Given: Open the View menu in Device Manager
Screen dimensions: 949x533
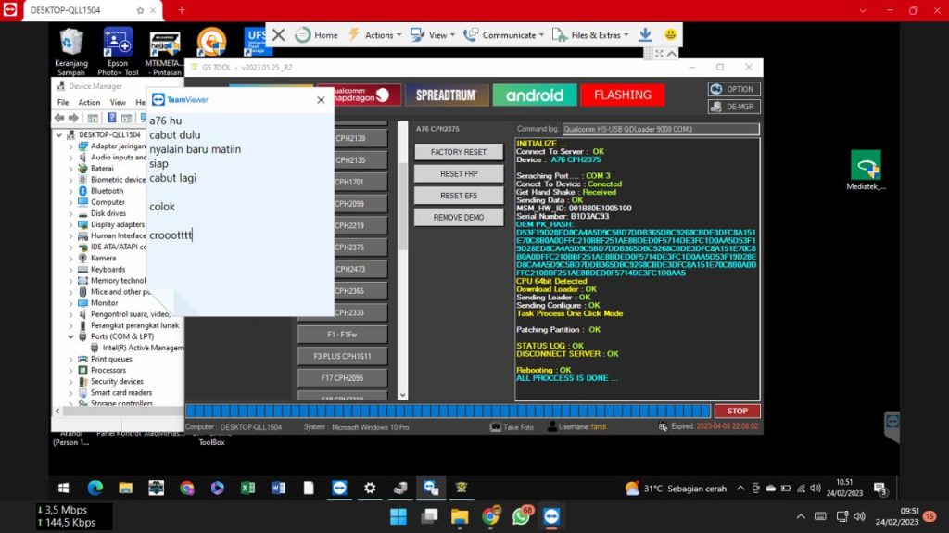Looking at the screenshot, I should click(x=118, y=102).
